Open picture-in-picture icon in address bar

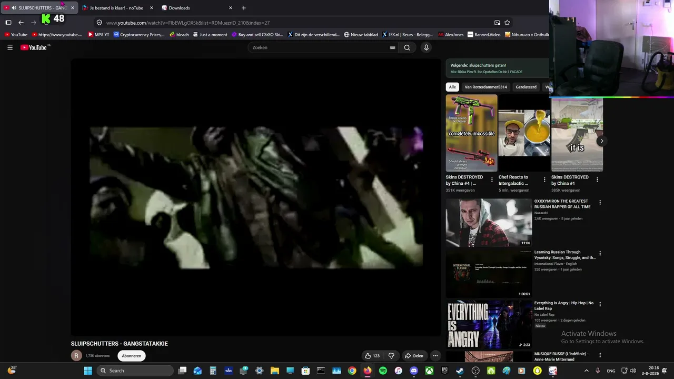[x=497, y=23]
